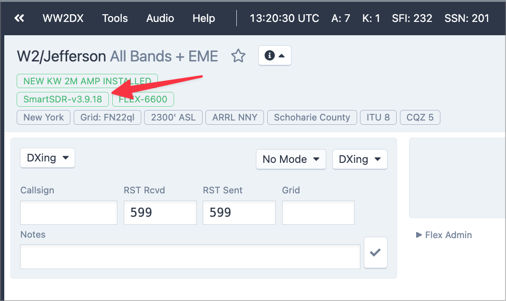Click the SmartSDR-v3.9.18 tag
The height and width of the screenshot is (301, 506).
tap(63, 100)
